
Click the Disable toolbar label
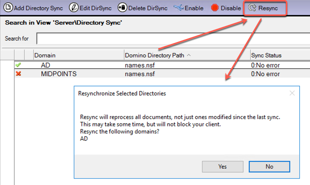point(231,8)
